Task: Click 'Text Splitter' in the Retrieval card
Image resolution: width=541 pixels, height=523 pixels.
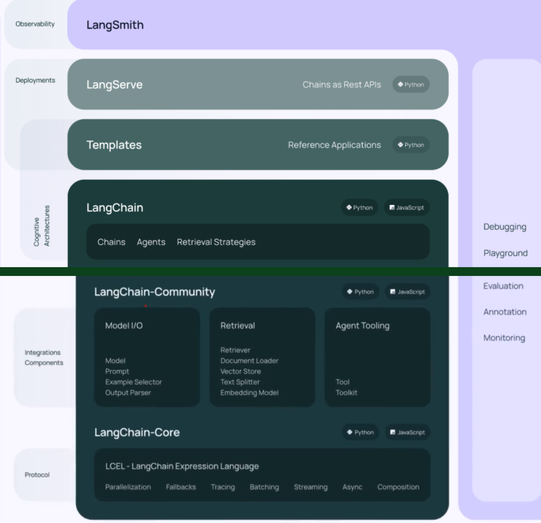Action: [x=240, y=382]
